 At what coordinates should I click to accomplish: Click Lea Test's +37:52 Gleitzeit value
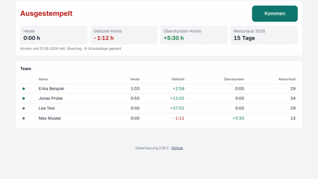pos(177,108)
